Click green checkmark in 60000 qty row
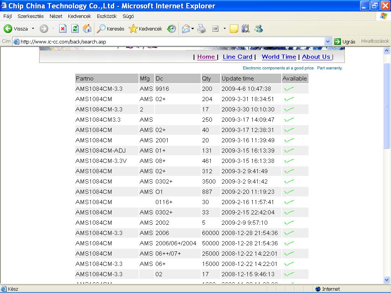Image resolution: width=391 pixels, height=293 pixels. (289, 233)
